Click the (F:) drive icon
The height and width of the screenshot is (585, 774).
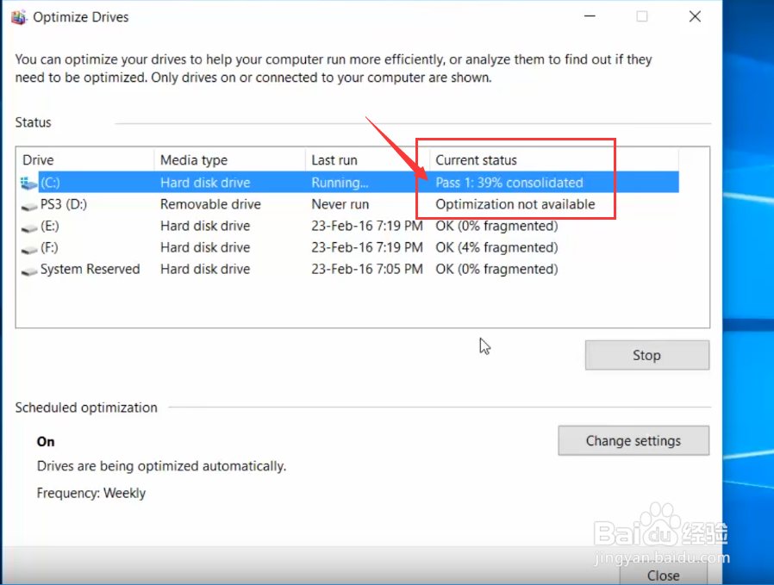(x=28, y=247)
